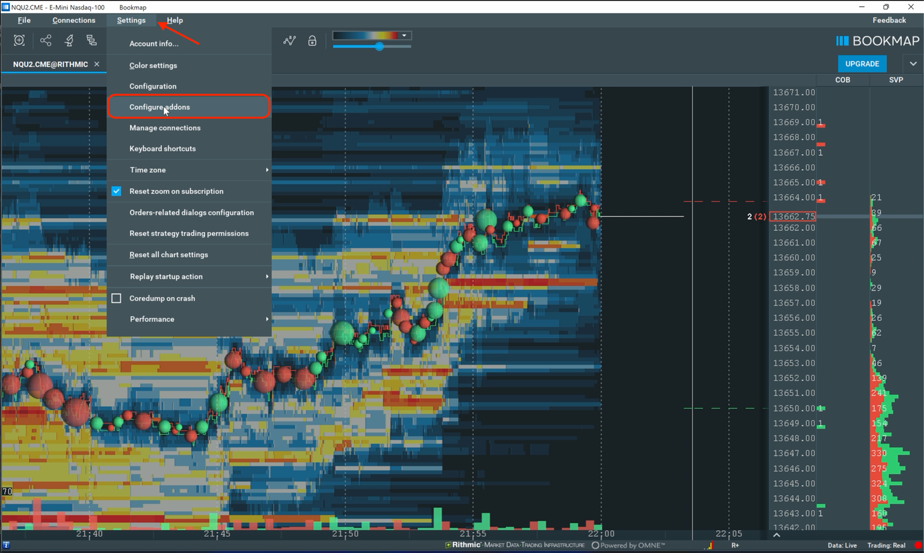Viewport: 924px width, 553px height.
Task: Click the Trading: Real status text
Action: click(886, 545)
